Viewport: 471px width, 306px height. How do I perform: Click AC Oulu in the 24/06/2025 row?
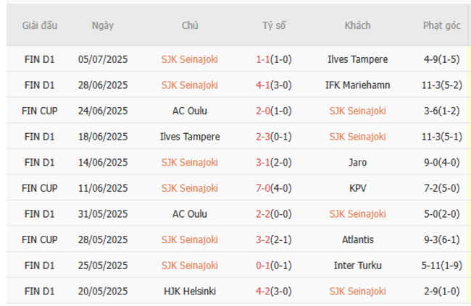[189, 111]
